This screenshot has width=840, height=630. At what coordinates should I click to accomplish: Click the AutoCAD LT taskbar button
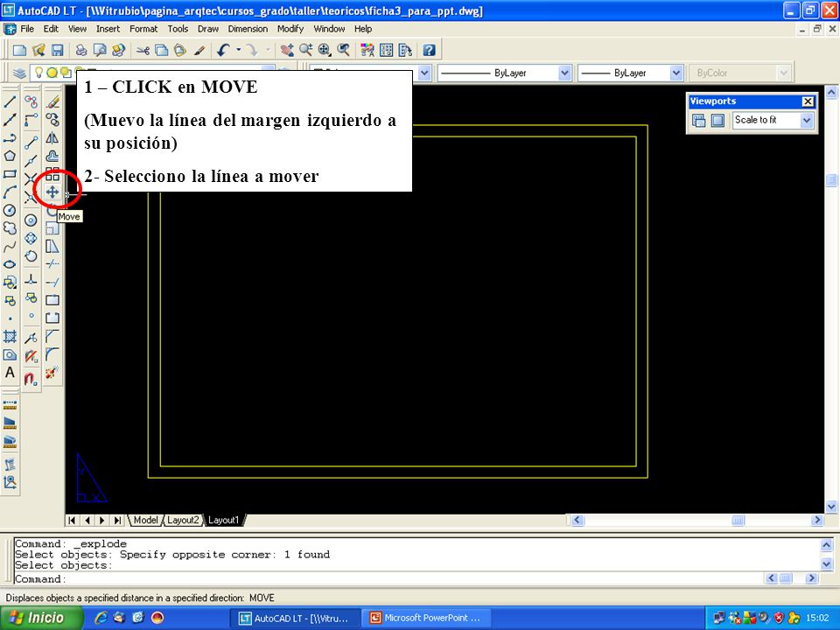pos(294,618)
